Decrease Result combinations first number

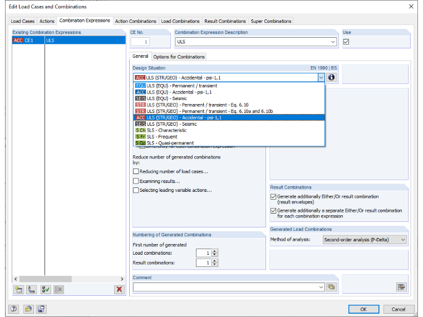215,264
